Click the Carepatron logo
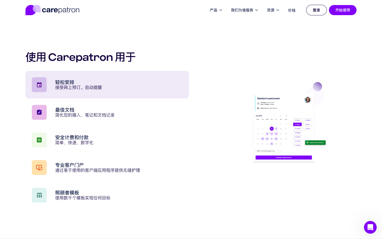Viewport: 382px width, 239px height. [52, 10]
